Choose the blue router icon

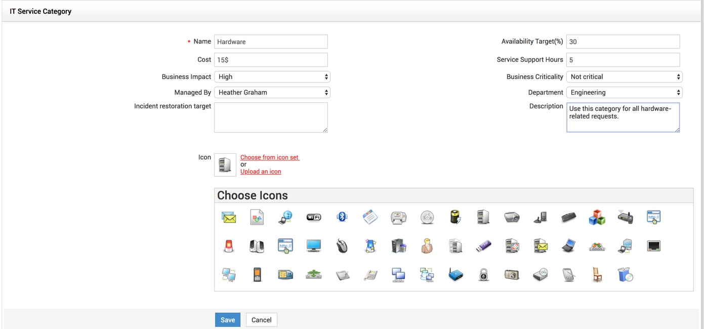point(455,274)
